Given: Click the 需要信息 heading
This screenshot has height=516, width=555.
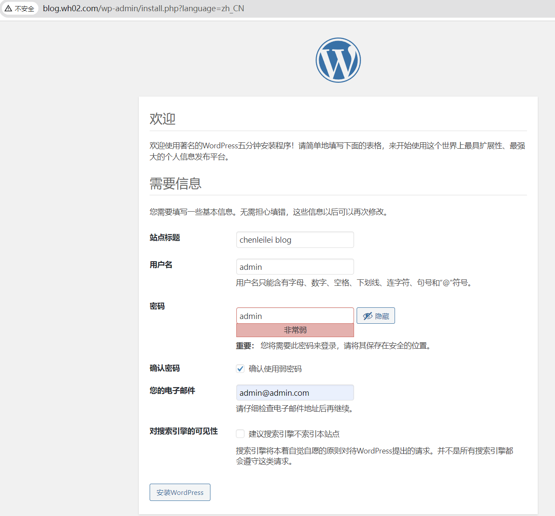Looking at the screenshot, I should pos(176,184).
